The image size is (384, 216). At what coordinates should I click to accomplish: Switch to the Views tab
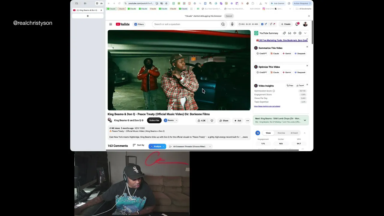(268, 133)
